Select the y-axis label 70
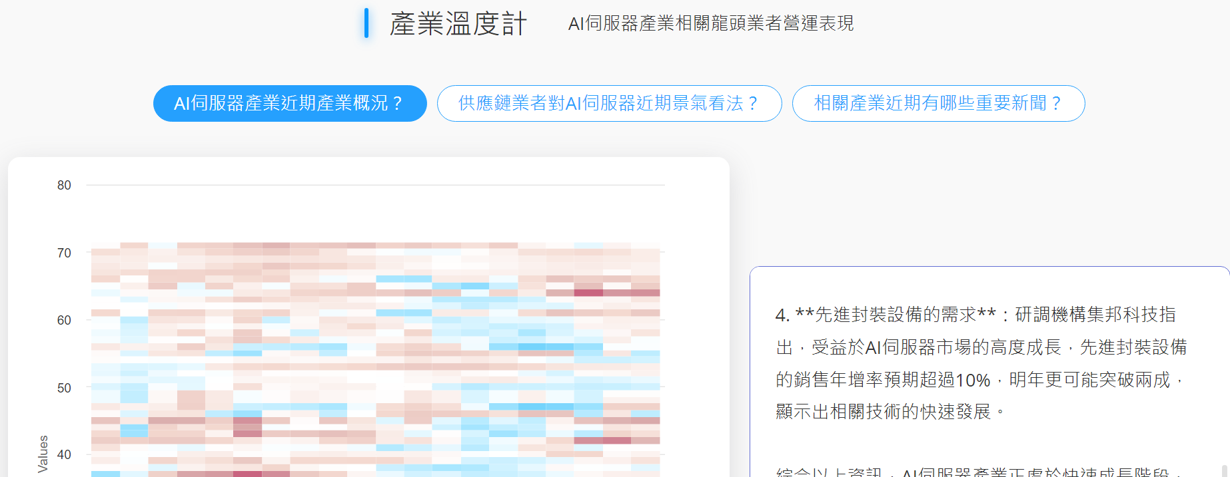Image resolution: width=1230 pixels, height=477 pixels. [64, 253]
